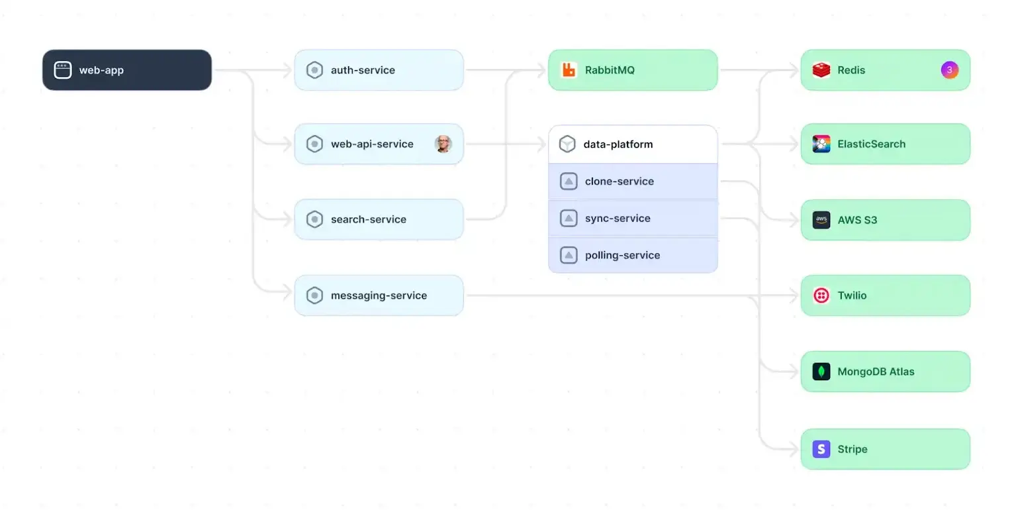Image resolution: width=1012 pixels, height=514 pixels.
Task: Click the web-app browser window icon
Action: [x=62, y=70]
